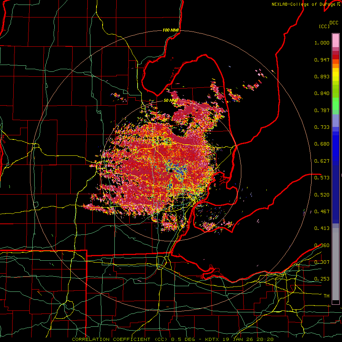Click the 0.253 legend value
This screenshot has width=342, height=342.
pyautogui.click(x=322, y=279)
